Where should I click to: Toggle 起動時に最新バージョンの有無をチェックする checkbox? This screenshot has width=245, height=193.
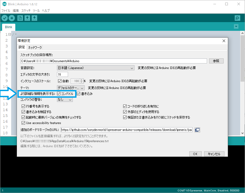click(x=23, y=117)
